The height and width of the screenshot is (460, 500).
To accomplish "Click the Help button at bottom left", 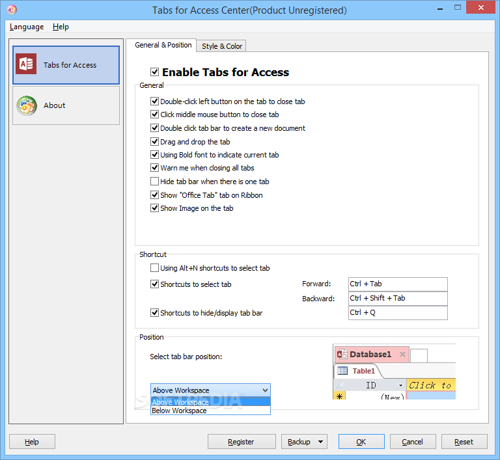I will click(x=32, y=442).
